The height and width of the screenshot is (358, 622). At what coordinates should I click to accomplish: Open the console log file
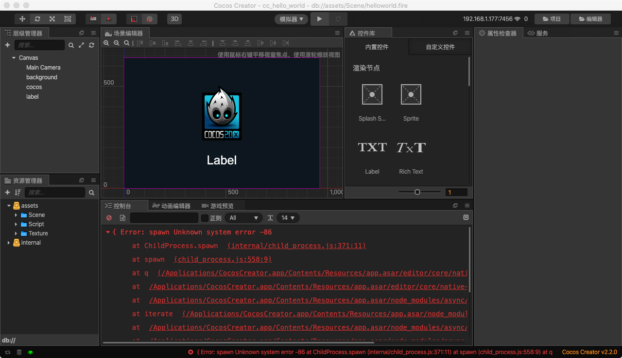pos(122,218)
